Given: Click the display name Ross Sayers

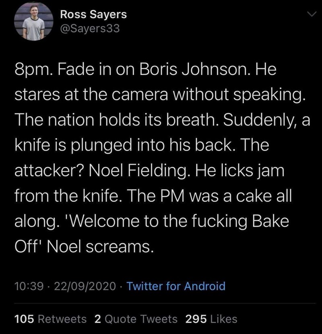Looking at the screenshot, I should (93, 14).
